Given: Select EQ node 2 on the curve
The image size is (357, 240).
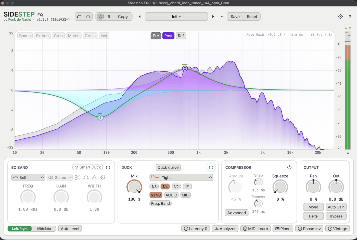Looking at the screenshot, I should [185, 68].
